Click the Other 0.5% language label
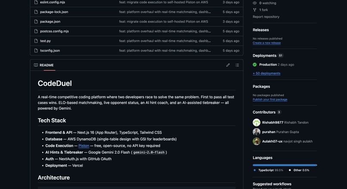 301,170
